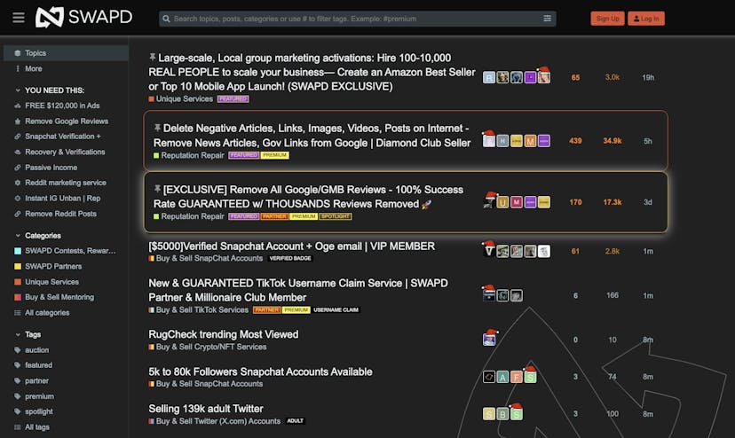Open orange M avatar on Delete Negative Articles

530,141
